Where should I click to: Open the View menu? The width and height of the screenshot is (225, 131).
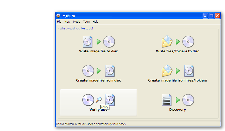tap(67, 22)
